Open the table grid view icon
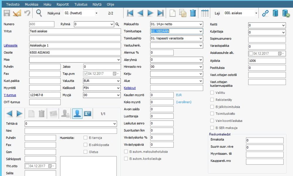This screenshot has height=176, width=293. point(205,13)
